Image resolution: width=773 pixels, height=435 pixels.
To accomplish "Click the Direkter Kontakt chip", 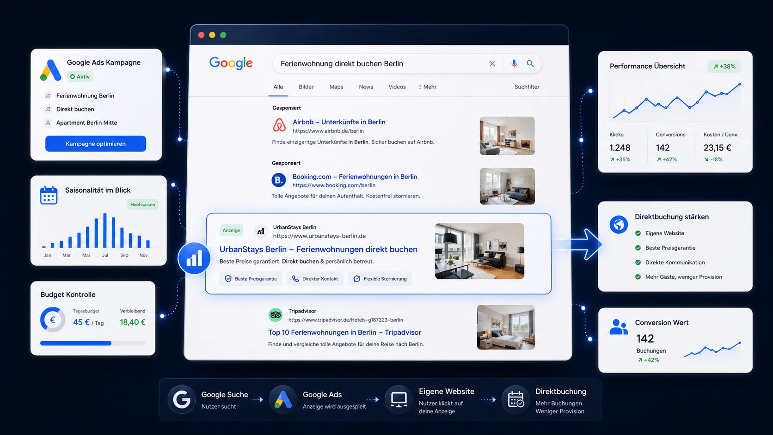I will pyautogui.click(x=315, y=279).
